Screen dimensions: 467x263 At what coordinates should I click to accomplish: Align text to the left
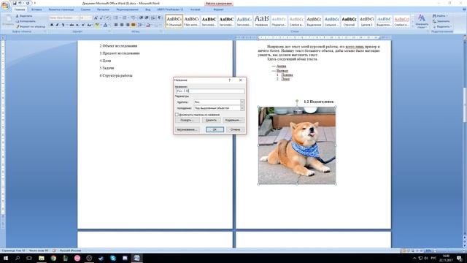click(x=116, y=25)
